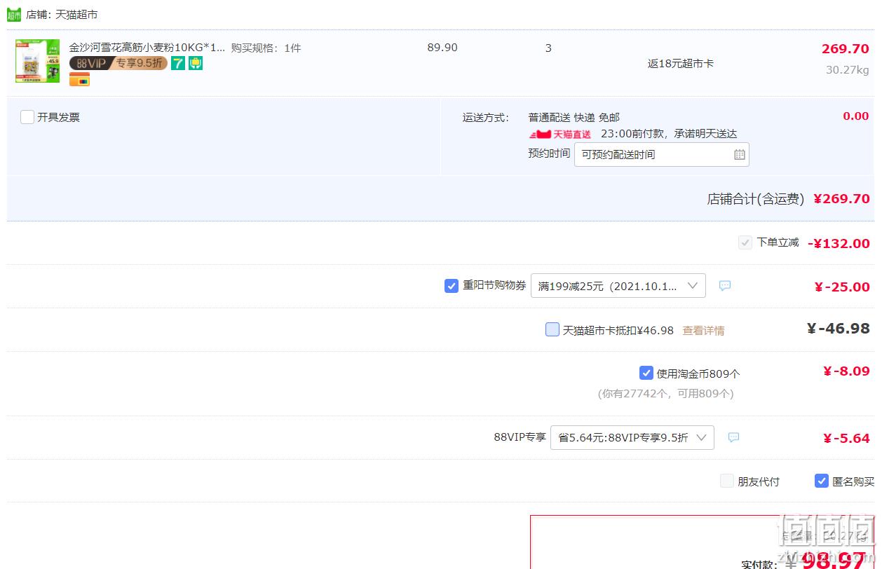882x569 pixels.
Task: Click the 可预约配送时间 delivery time field
Action: click(662, 155)
